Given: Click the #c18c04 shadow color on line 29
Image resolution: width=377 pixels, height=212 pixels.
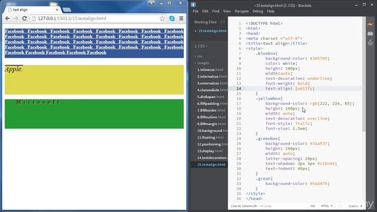Looking at the screenshot, I should (326, 164).
